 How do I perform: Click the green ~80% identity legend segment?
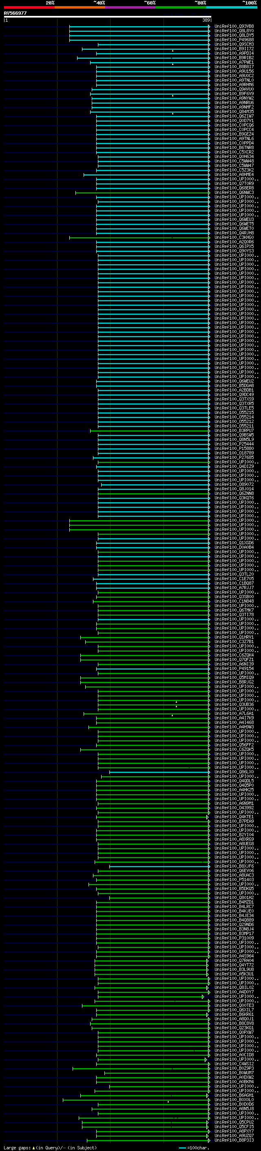click(x=181, y=7)
